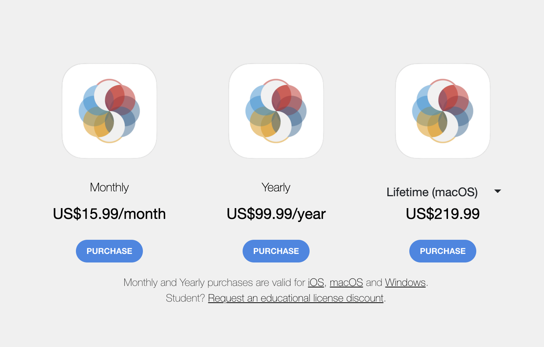Click the app icon above Lifetime plan

pos(443,111)
